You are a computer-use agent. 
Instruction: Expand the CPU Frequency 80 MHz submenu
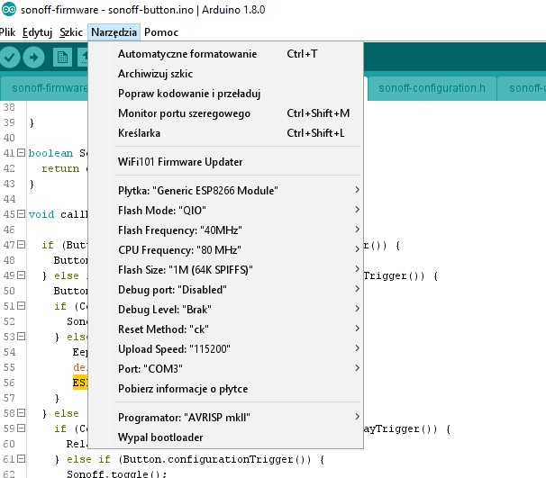[225, 250]
